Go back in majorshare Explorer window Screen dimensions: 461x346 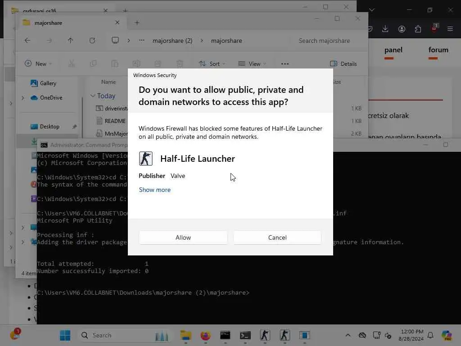(x=27, y=41)
